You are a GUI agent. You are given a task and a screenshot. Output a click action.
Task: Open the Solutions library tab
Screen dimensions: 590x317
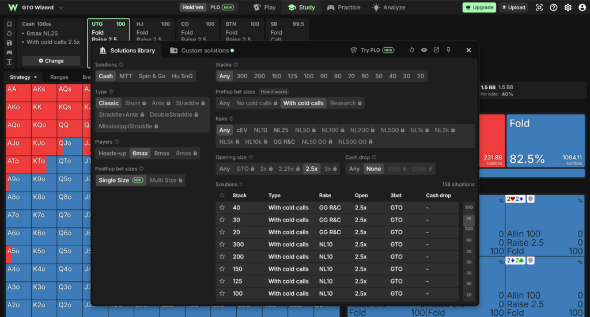click(x=127, y=50)
